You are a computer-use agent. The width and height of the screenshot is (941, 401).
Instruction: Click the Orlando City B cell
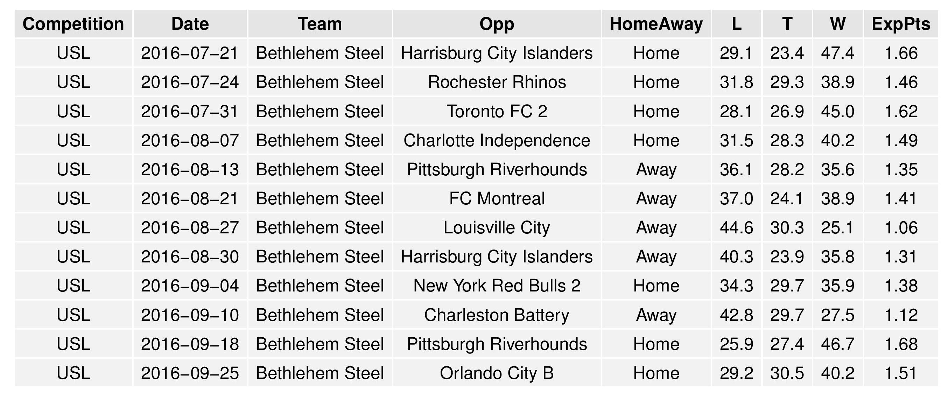(497, 373)
